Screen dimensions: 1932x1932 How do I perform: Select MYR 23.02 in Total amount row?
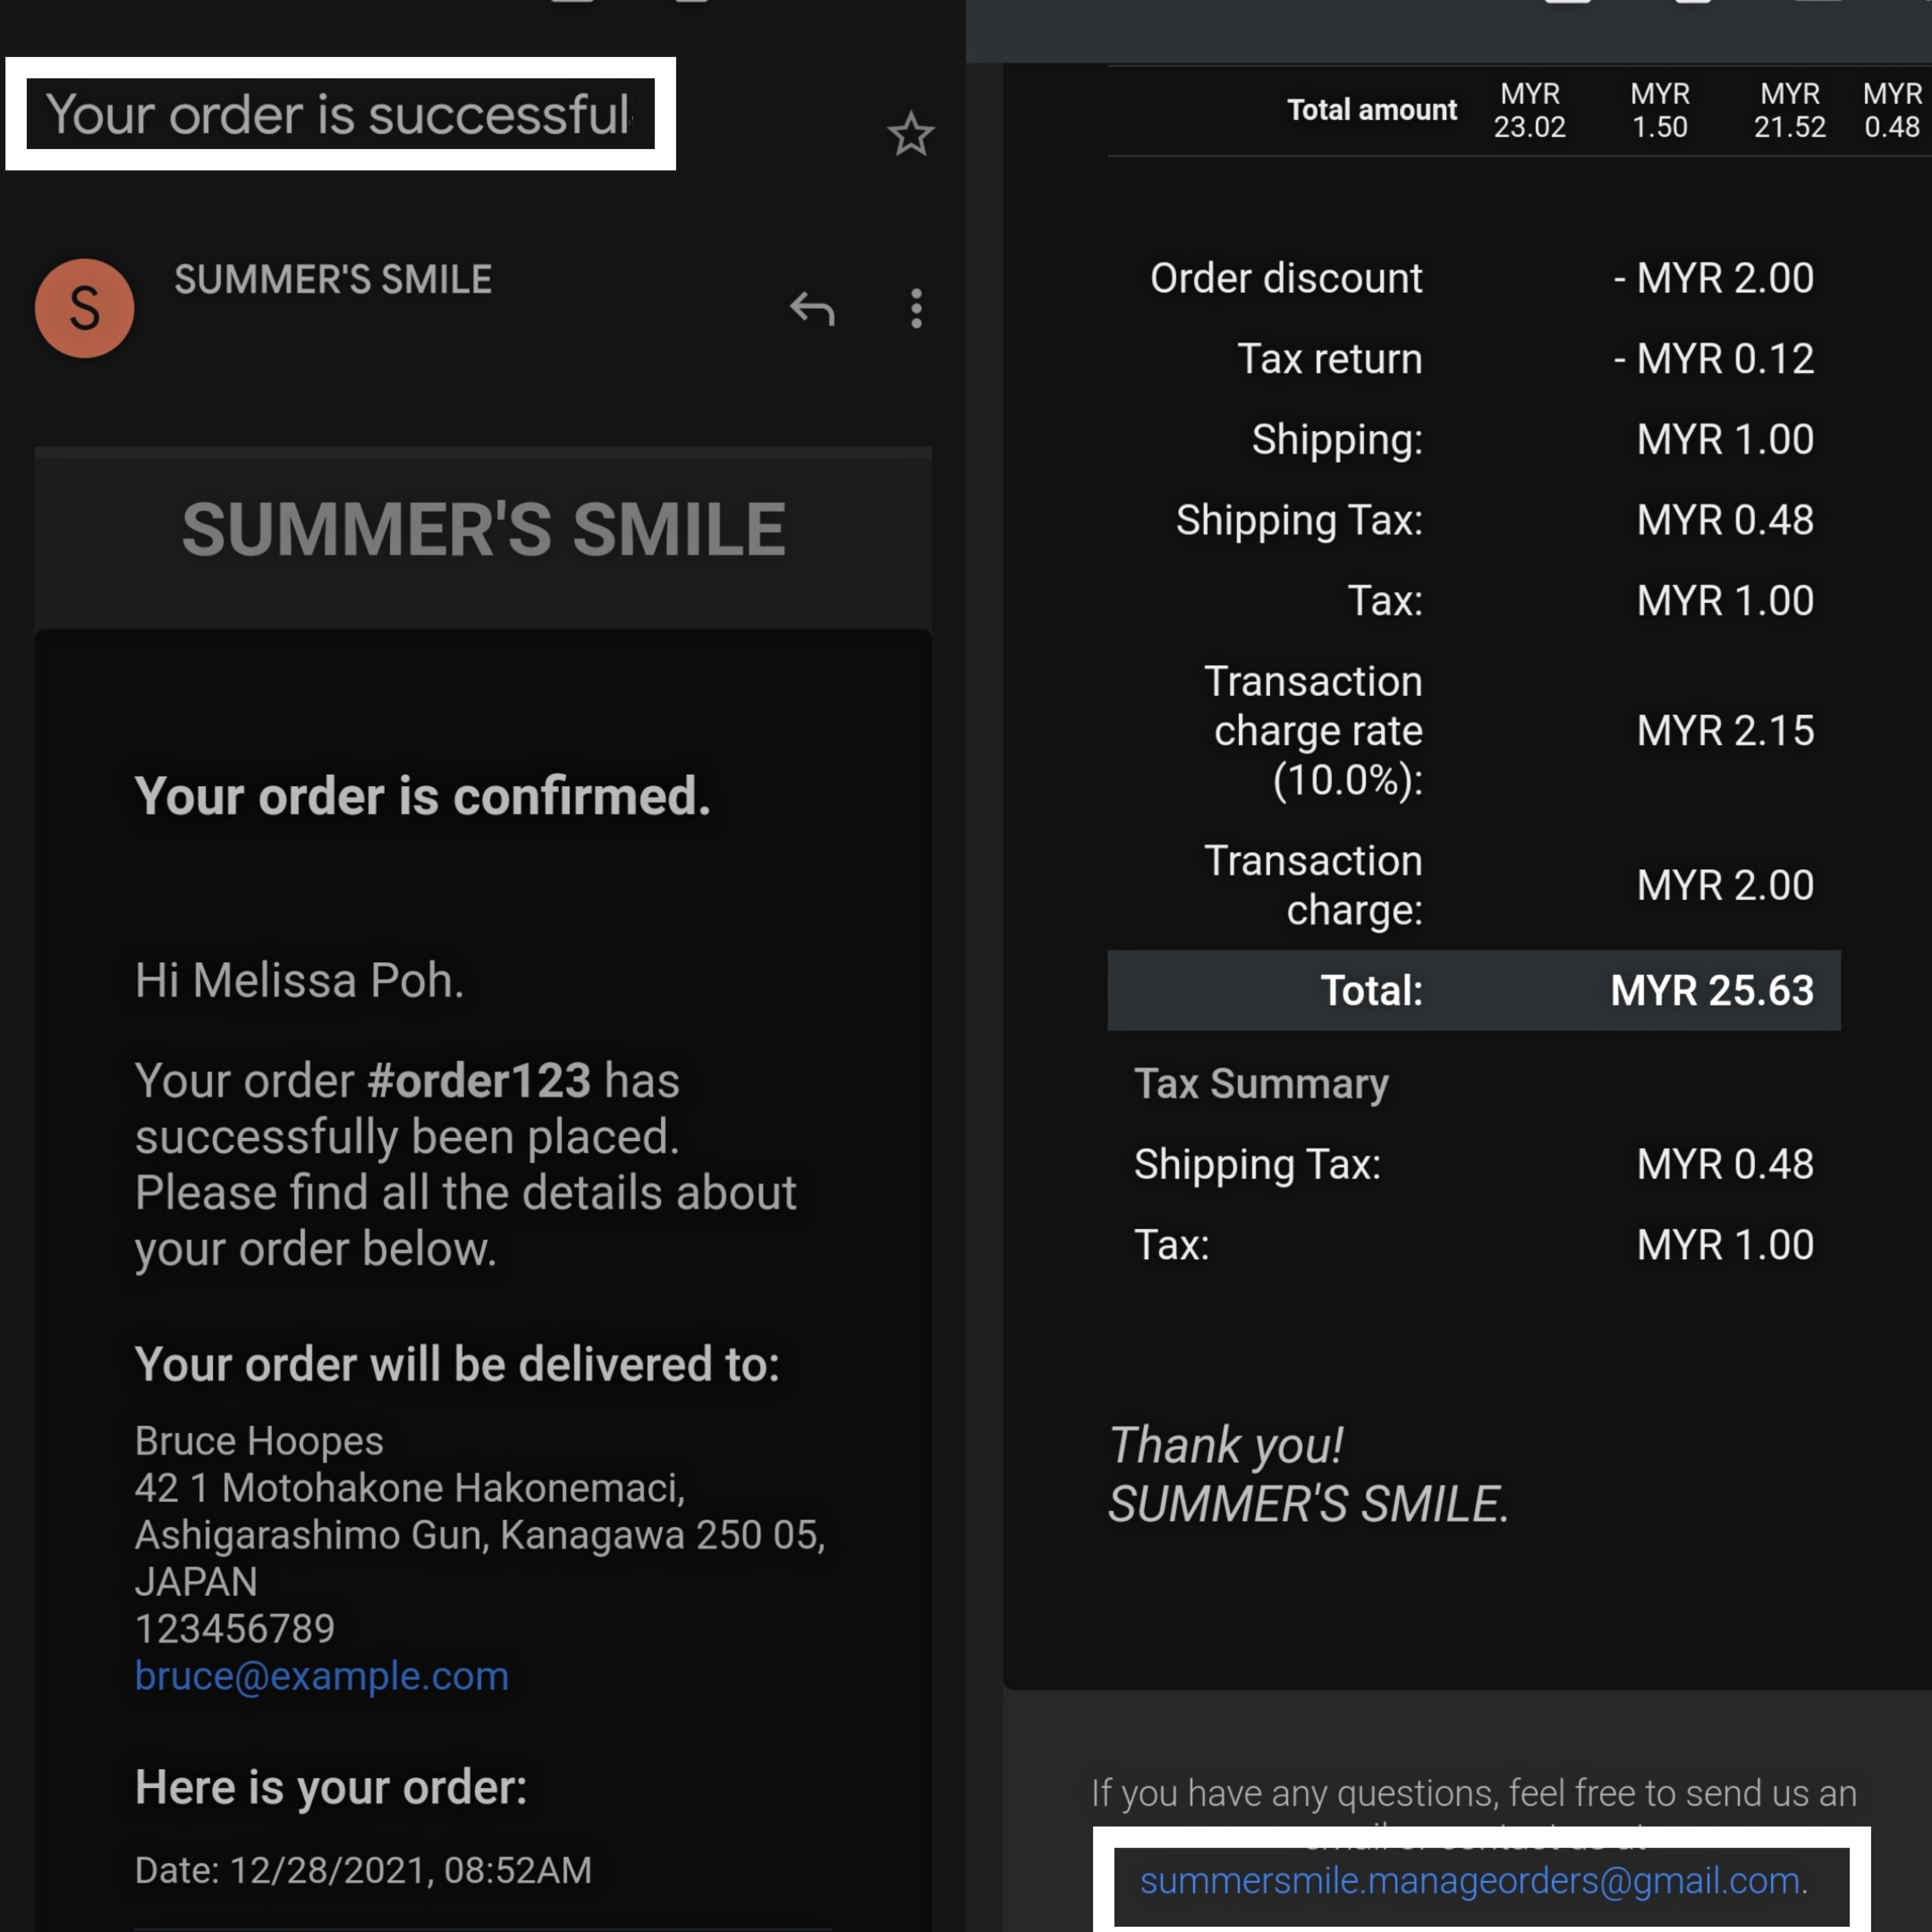[x=1529, y=110]
